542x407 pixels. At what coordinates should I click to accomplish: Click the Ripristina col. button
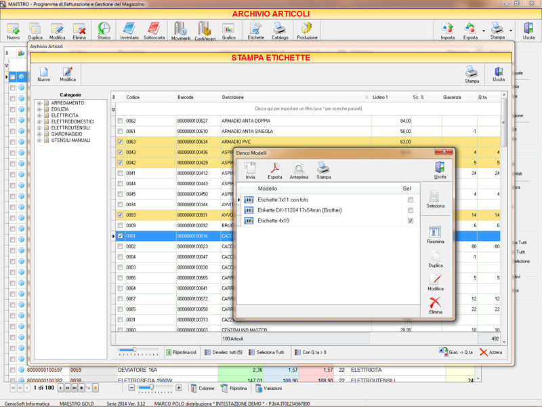pyautogui.click(x=181, y=352)
